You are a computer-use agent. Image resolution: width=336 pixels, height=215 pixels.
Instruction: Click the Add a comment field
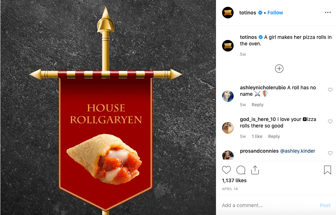(x=268, y=205)
